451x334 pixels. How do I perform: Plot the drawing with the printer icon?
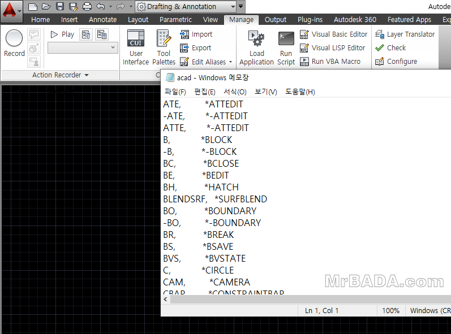(x=87, y=7)
